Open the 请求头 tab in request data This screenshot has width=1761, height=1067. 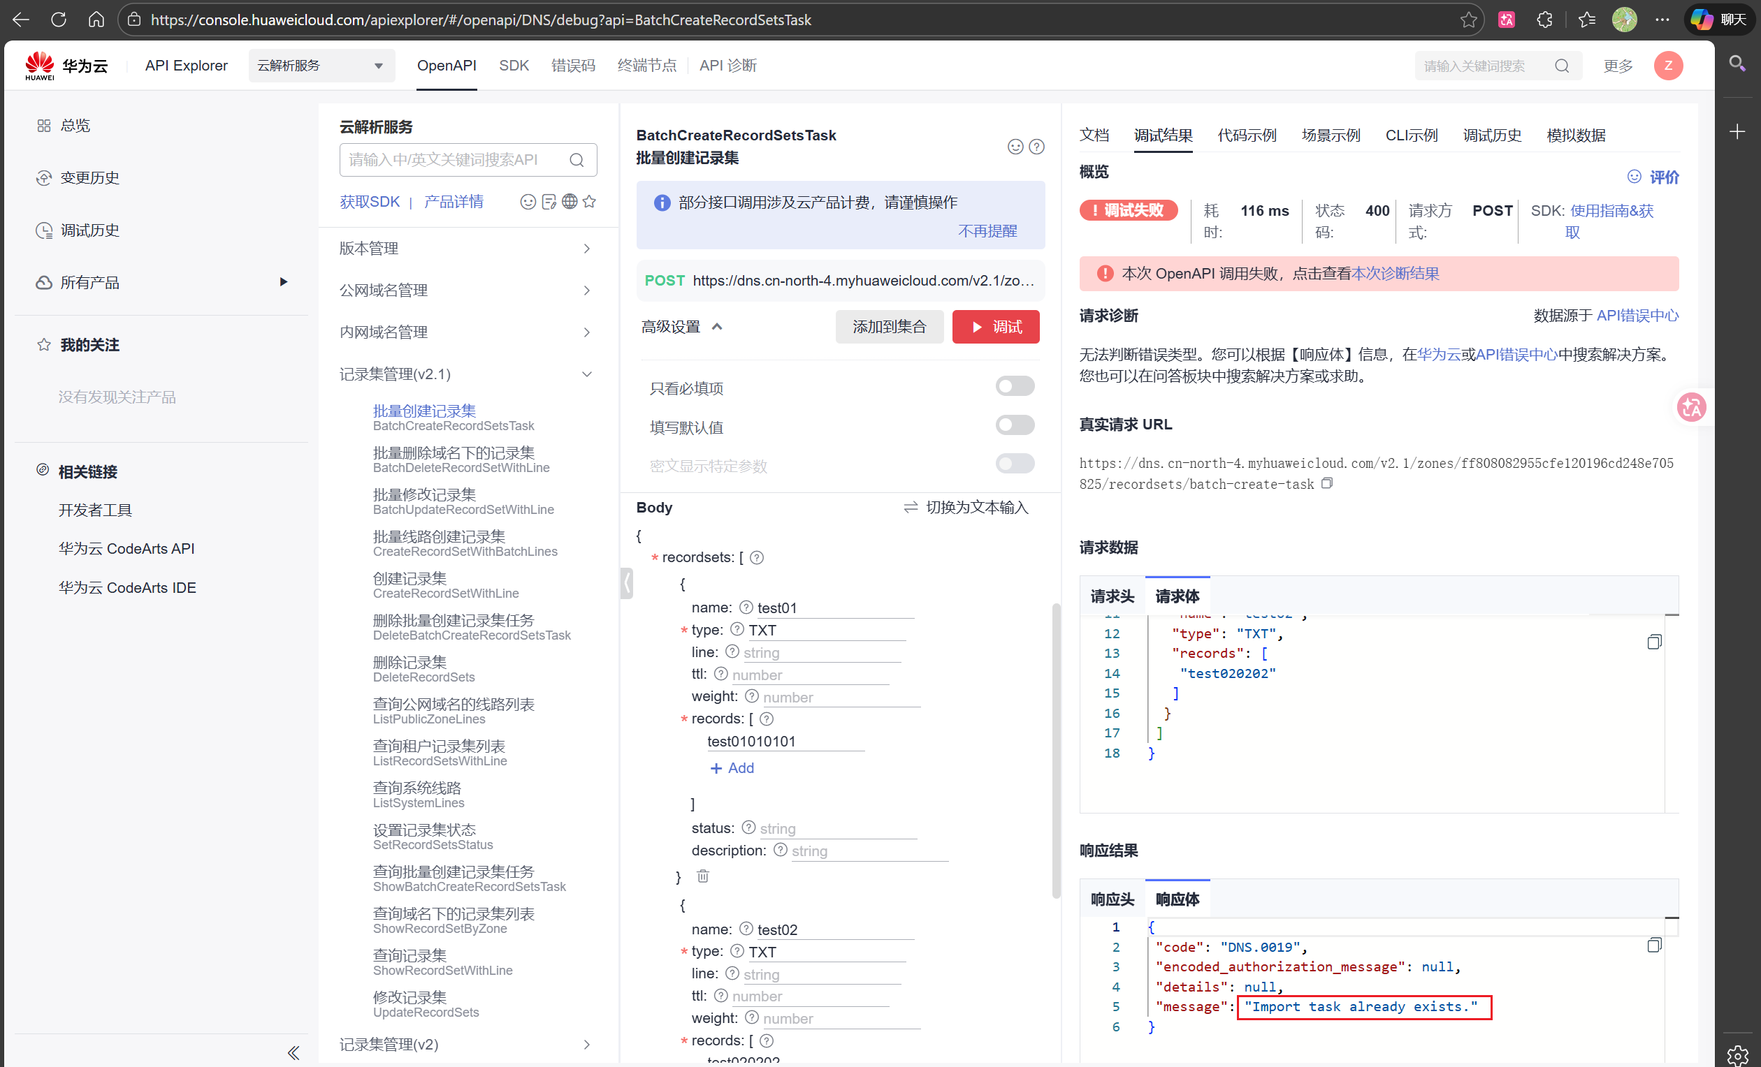(x=1112, y=596)
